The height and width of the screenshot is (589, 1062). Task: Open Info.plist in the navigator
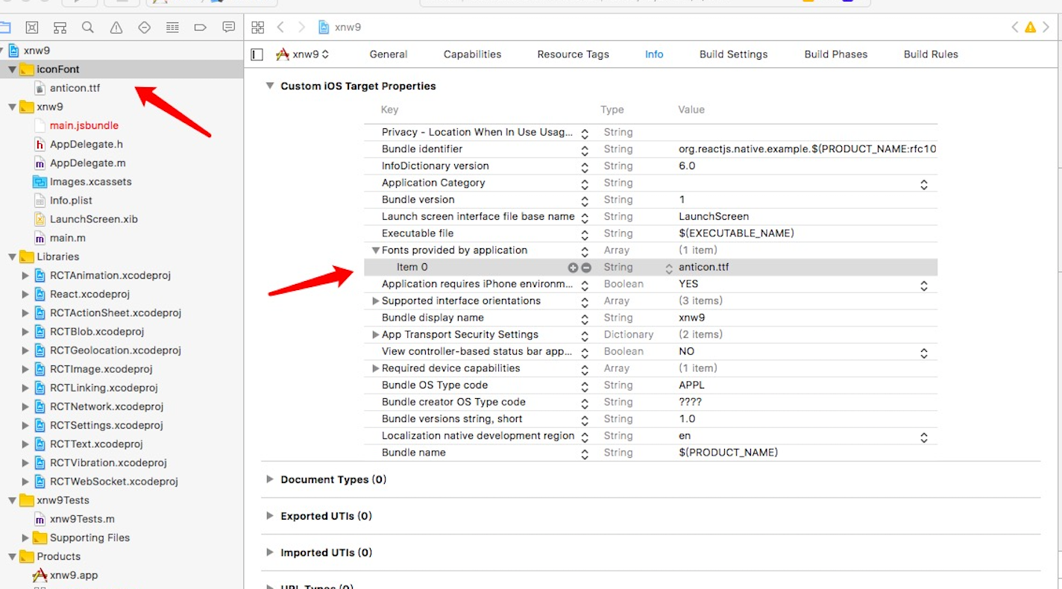tap(70, 201)
